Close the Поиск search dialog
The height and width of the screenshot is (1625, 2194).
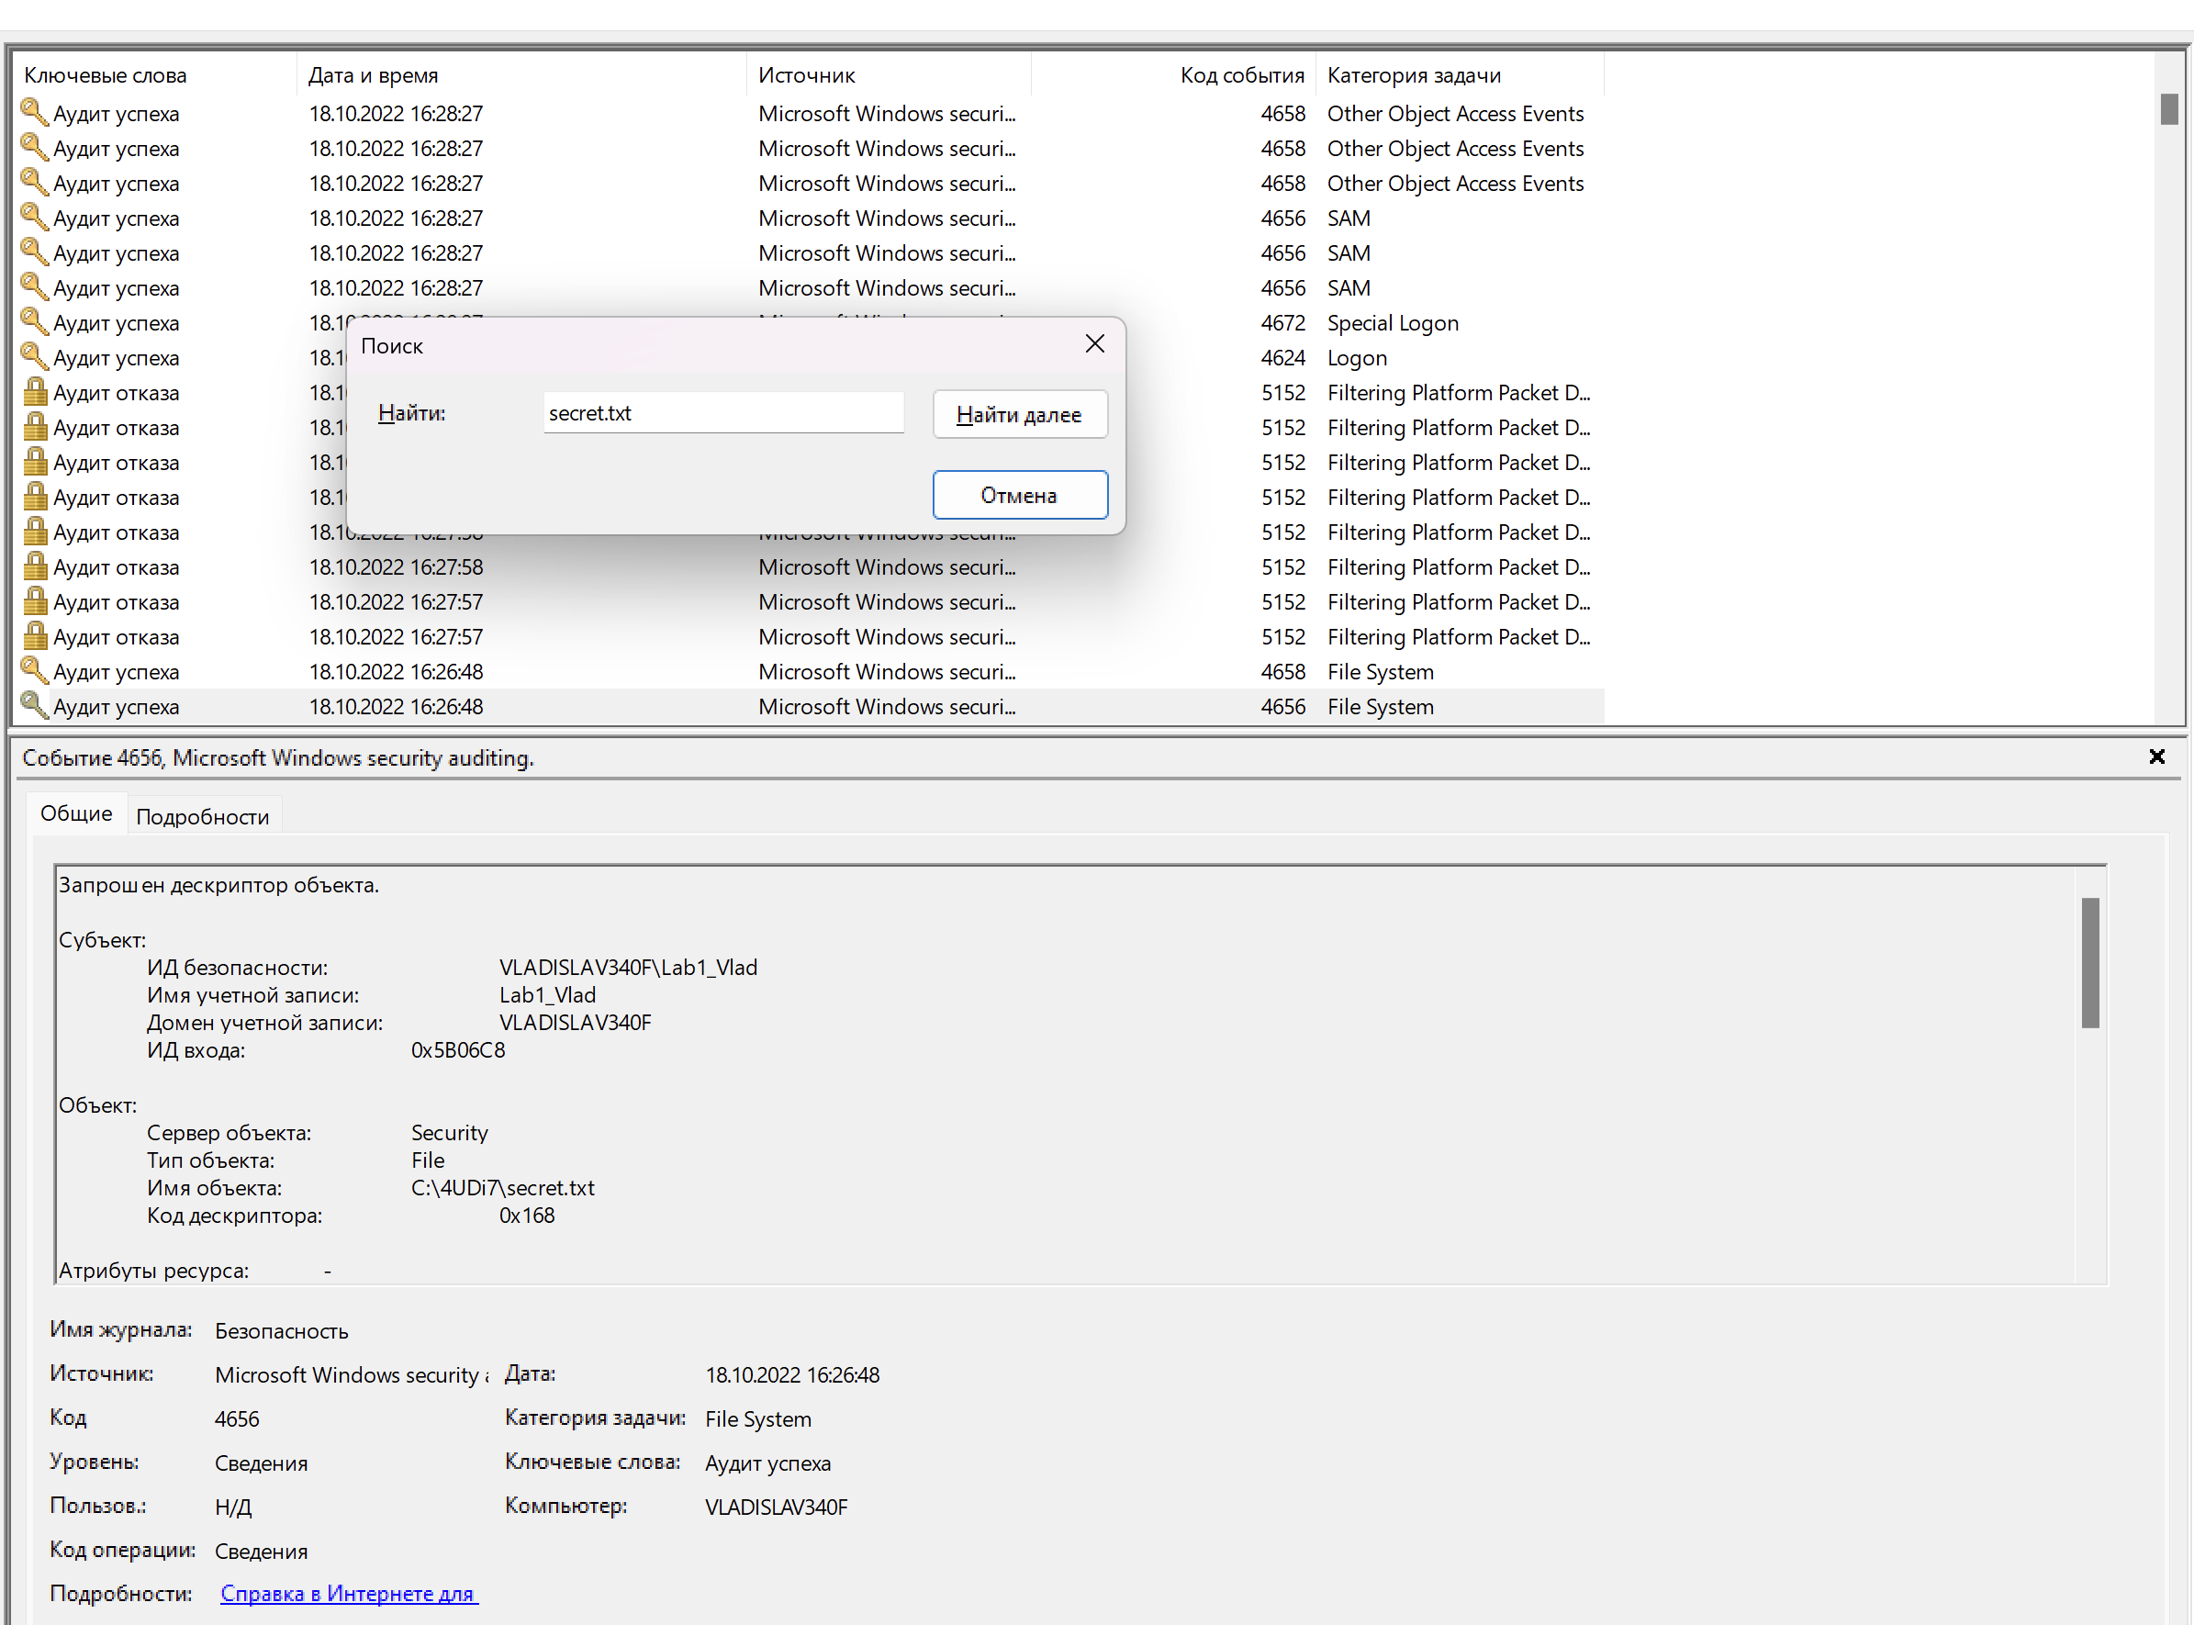pyautogui.click(x=1094, y=344)
